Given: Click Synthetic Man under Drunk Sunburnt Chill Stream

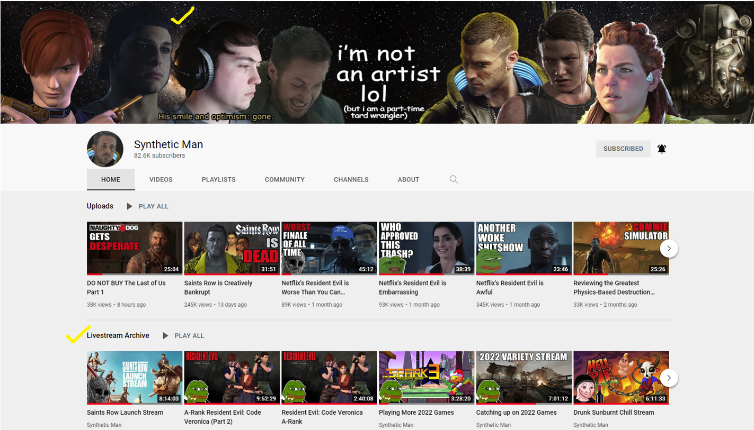Looking at the screenshot, I should point(591,425).
